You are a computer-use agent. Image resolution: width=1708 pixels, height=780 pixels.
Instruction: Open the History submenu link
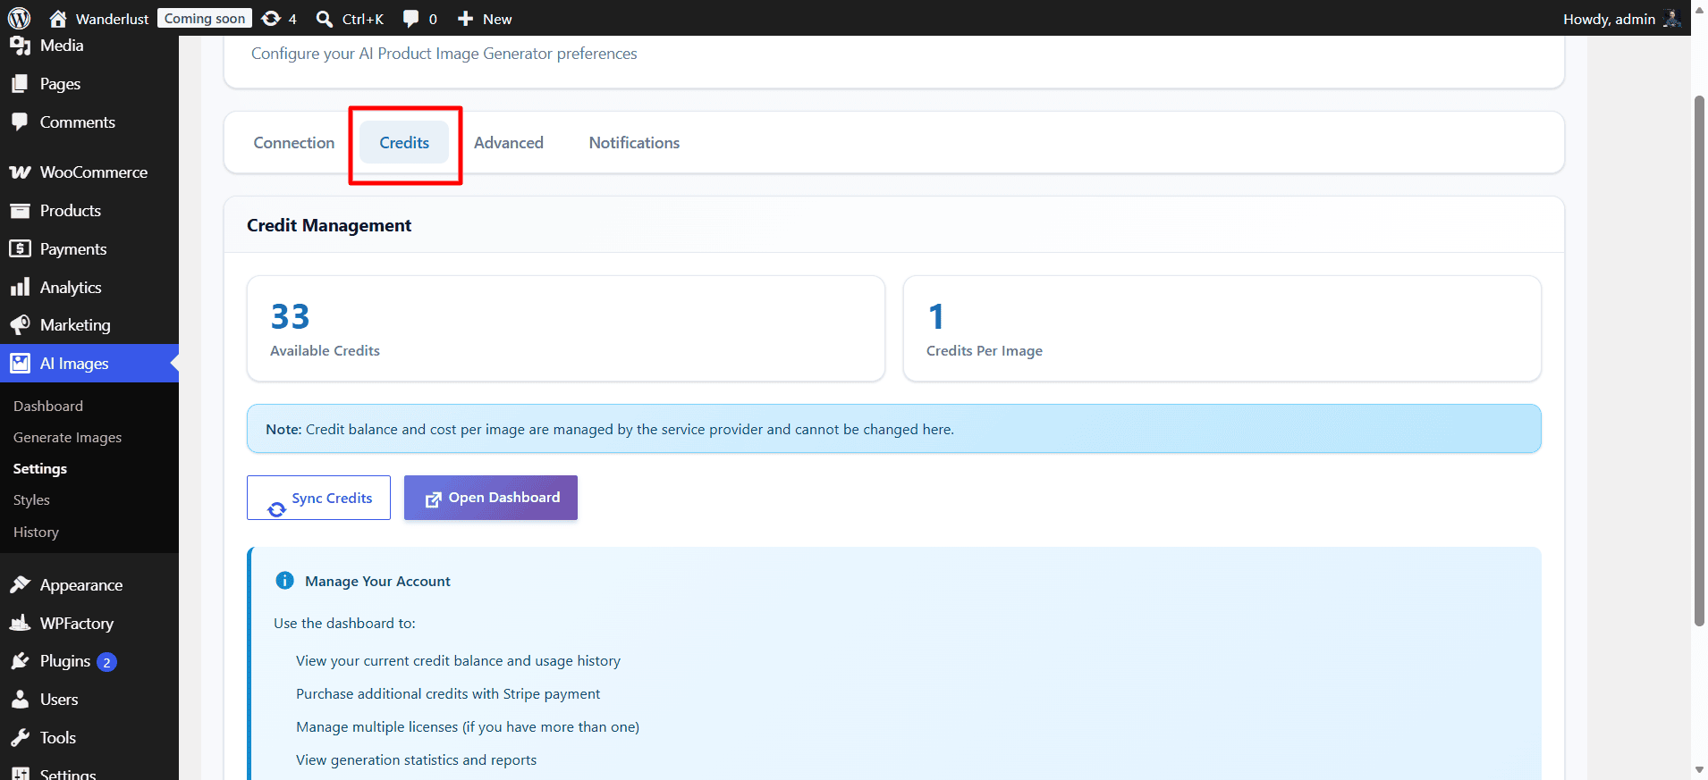point(36,532)
